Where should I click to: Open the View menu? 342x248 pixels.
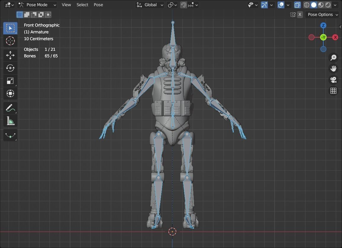(66, 5)
